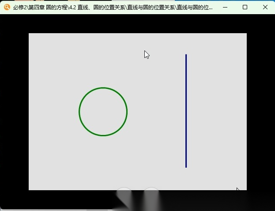This screenshot has width=275, height=211.
Task: Close the animation window
Action: click(265, 7)
